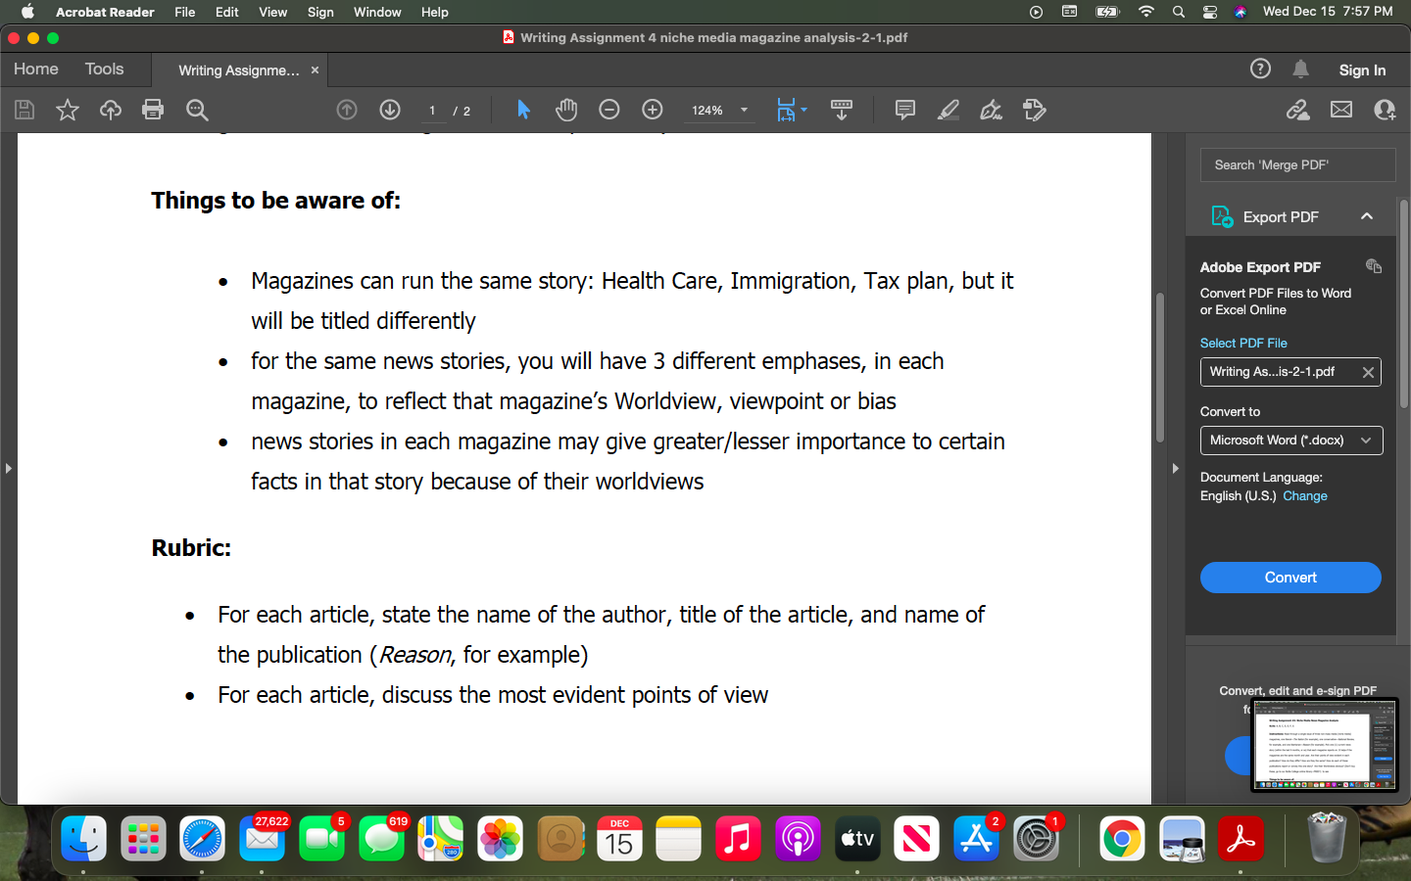
Task: Open the notifications bell
Action: tap(1300, 69)
